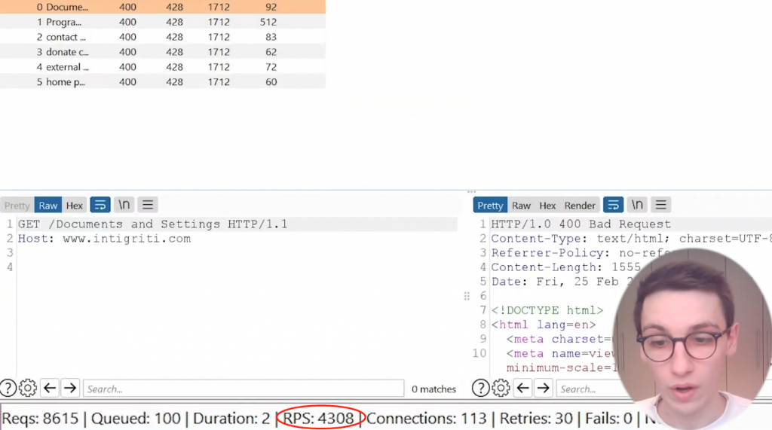This screenshot has width=772, height=430.
Task: Open help for request search
Action: tap(8, 388)
